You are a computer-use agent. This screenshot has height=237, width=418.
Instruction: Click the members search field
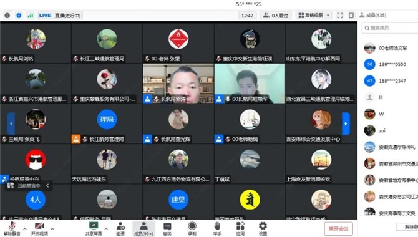click(x=390, y=27)
